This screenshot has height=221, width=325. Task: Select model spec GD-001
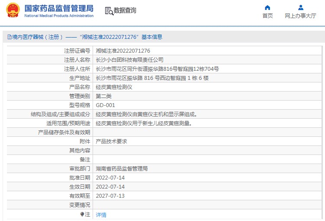[105, 105]
